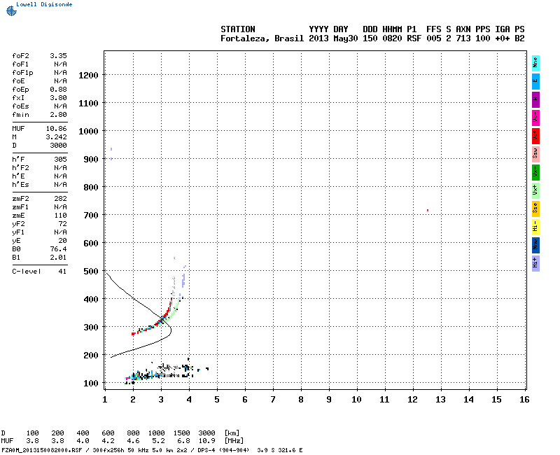Screen dimensions: 560x455
Task: Click the MUF 10.9 value for D 3000
Action: coord(206,441)
